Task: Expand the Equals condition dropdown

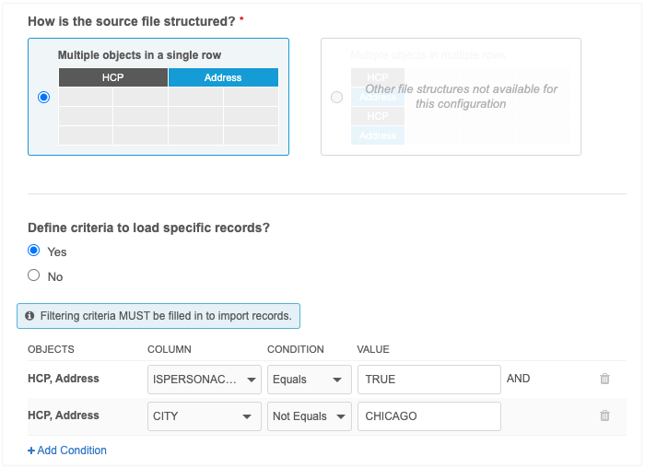Action: [x=310, y=379]
